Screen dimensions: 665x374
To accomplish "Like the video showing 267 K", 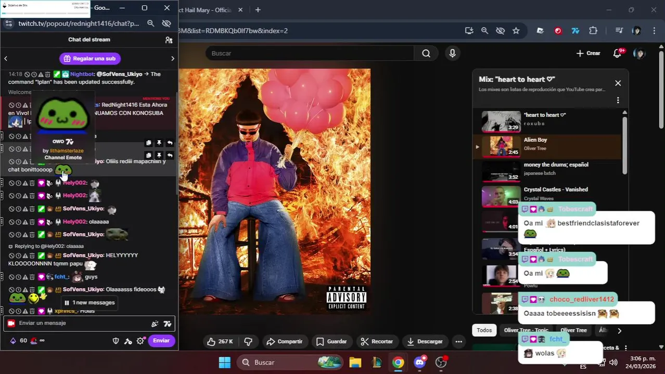I will pos(219,341).
